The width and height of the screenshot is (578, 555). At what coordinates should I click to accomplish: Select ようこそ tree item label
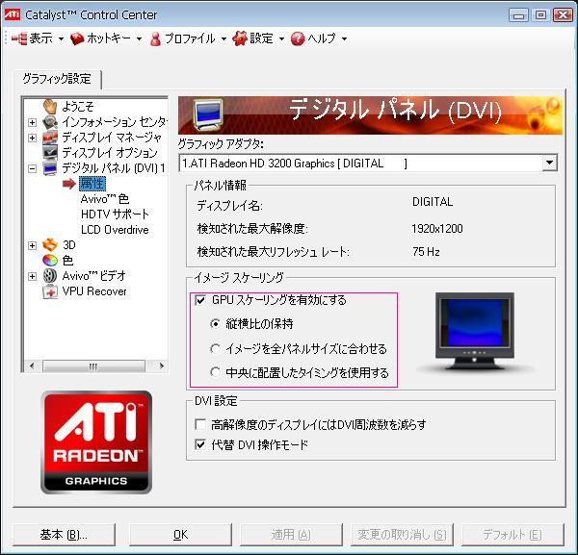(x=78, y=107)
